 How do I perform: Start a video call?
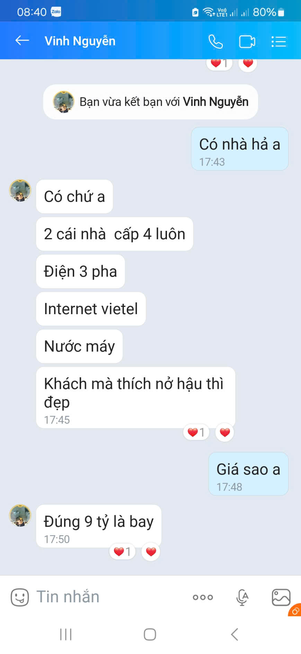(247, 42)
